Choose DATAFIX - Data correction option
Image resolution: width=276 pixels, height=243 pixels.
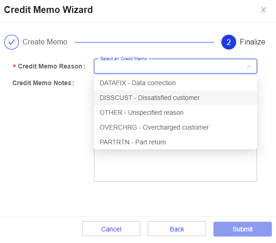pyautogui.click(x=176, y=83)
